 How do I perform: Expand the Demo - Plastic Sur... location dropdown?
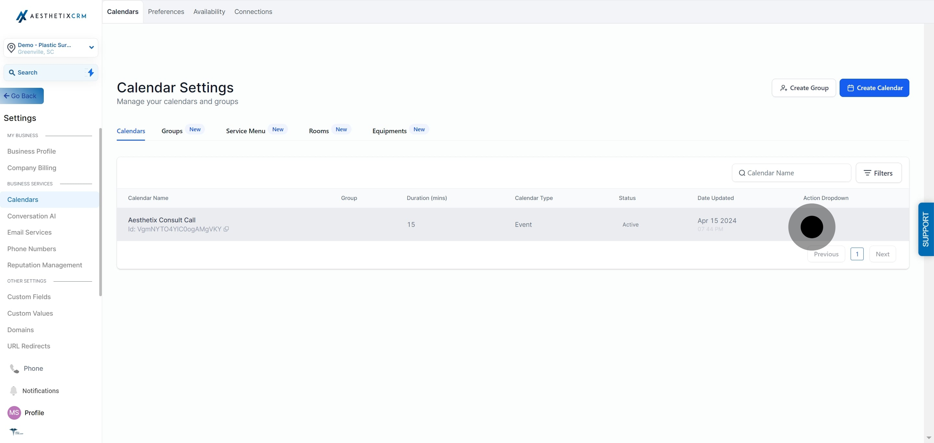(51, 48)
